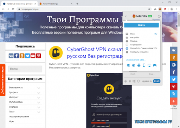
Task: Toggle the Hola VPN power button
Action: point(159,16)
